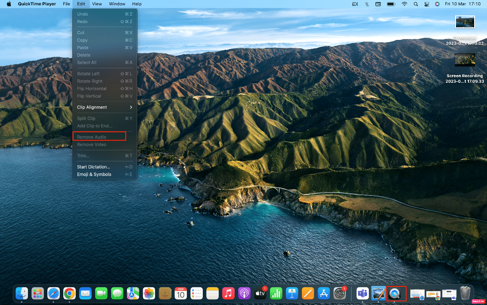This screenshot has height=305, width=487.
Task: Open FaceTime from the Dock
Action: (101, 293)
